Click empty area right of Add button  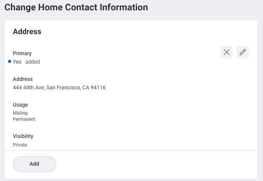pyautogui.click(x=153, y=164)
